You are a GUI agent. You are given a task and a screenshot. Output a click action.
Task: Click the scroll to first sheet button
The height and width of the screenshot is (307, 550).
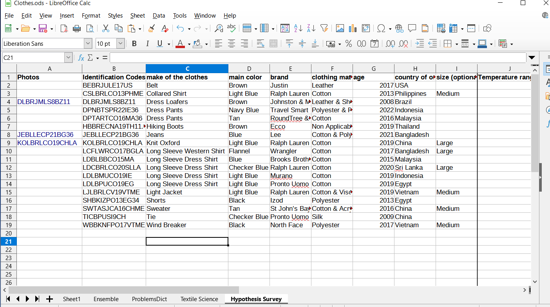(8, 299)
